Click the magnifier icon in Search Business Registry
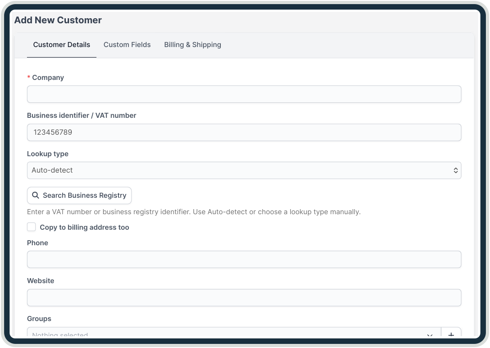Screen dimensions: 490x348 point(36,195)
